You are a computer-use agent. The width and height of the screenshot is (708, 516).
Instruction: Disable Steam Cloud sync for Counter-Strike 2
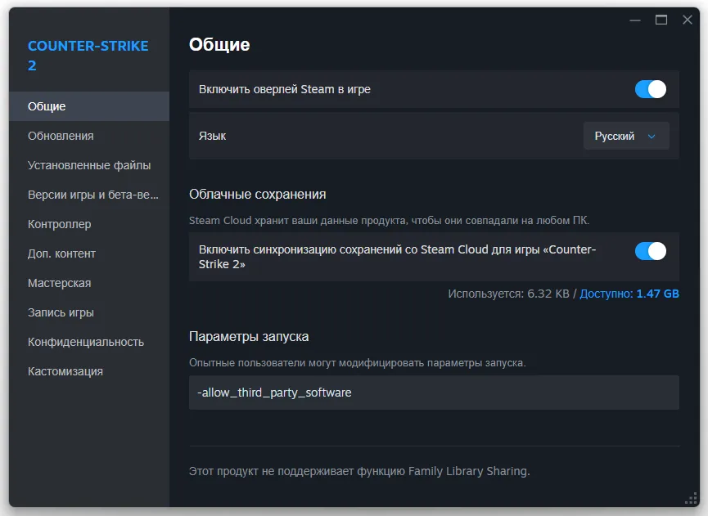pyautogui.click(x=650, y=251)
